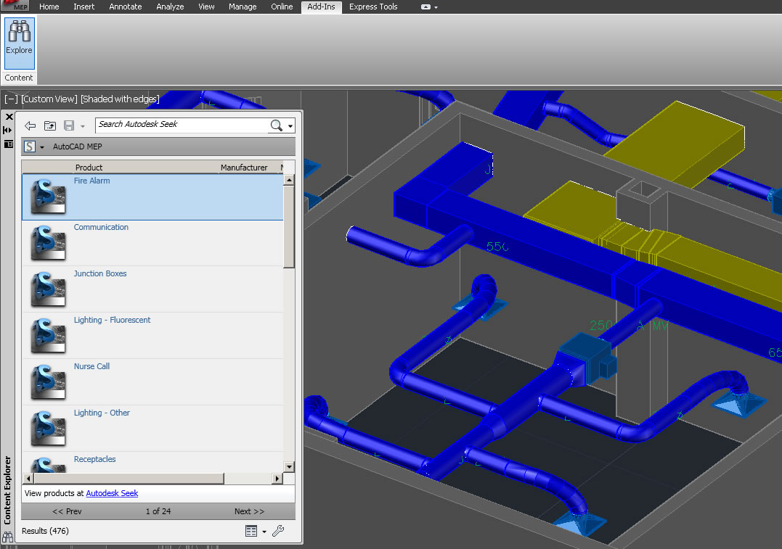Switch to the Annotate tab
Image resolution: width=782 pixels, height=549 pixels.
pos(126,7)
